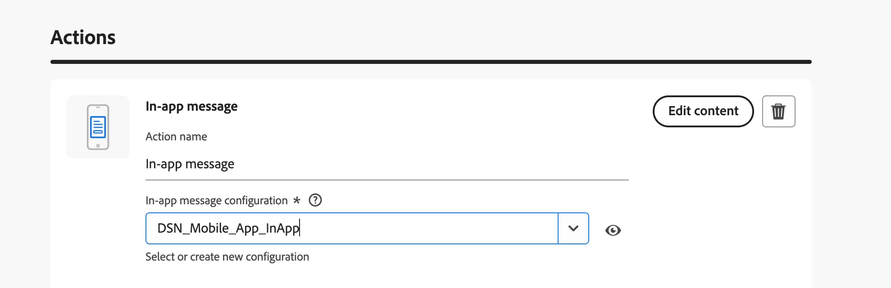The height and width of the screenshot is (288, 891).
Task: Select the bold In-app message title
Action: tap(191, 107)
